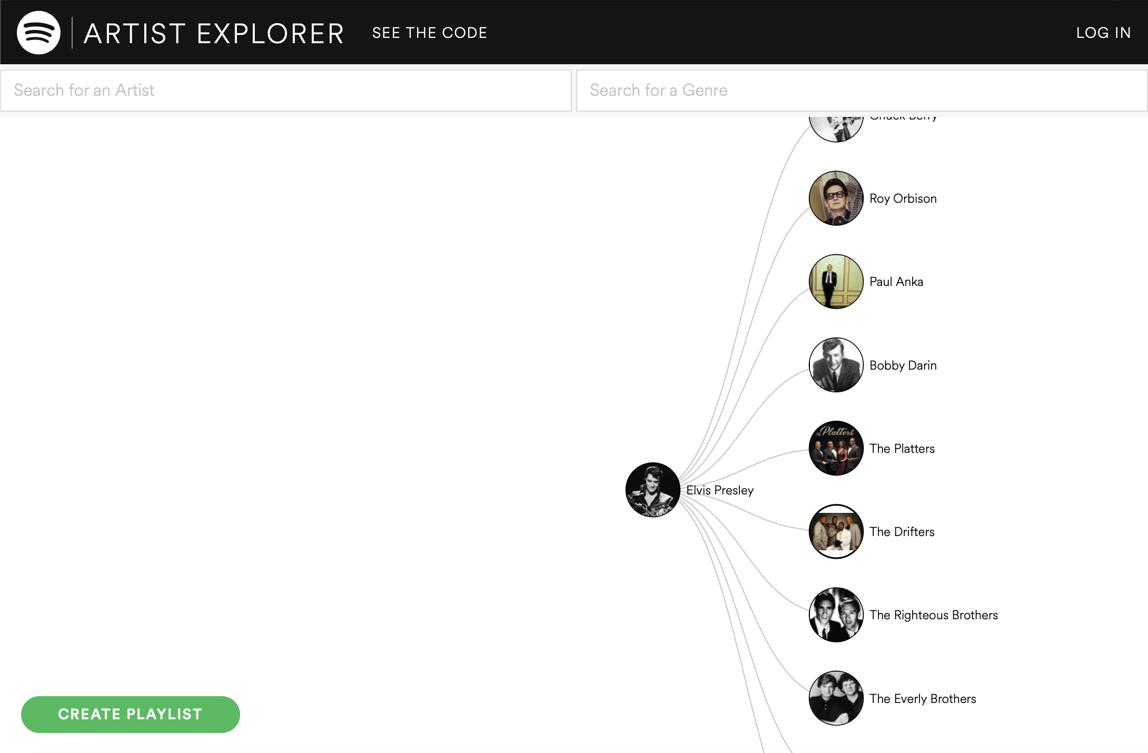Click The Righteous Brothers name label
The height and width of the screenshot is (753, 1148).
click(x=934, y=615)
